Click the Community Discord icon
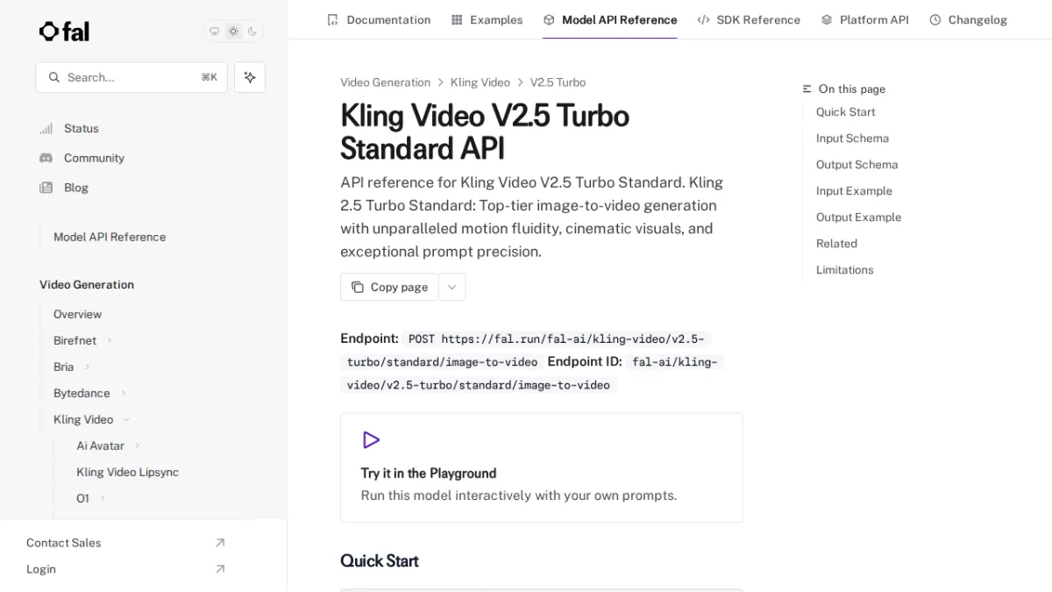The width and height of the screenshot is (1052, 592). pos(46,158)
